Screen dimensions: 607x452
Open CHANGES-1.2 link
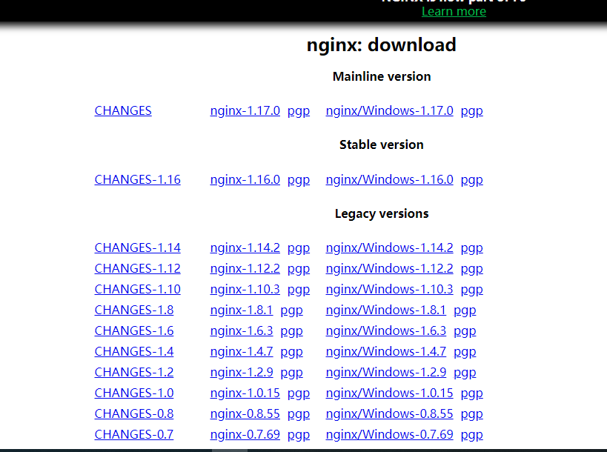click(134, 372)
